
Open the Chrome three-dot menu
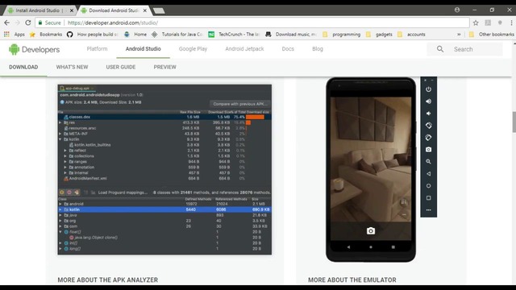pyautogui.click(x=511, y=23)
